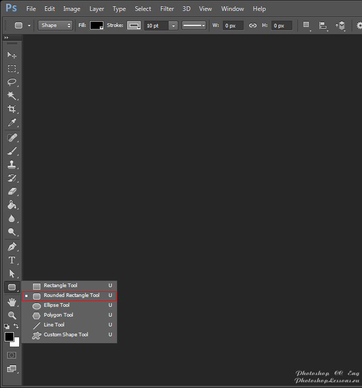Select the Pen tool
The width and height of the screenshot is (362, 388).
(x=11, y=247)
